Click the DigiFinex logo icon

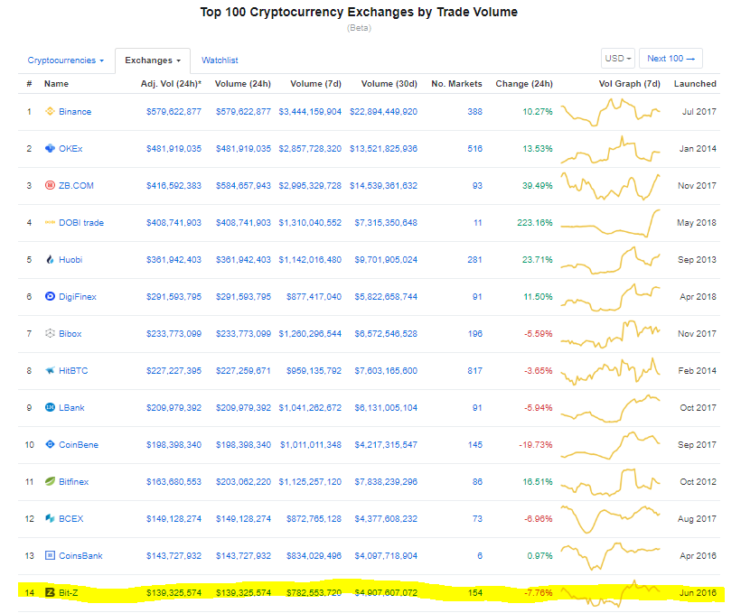51,297
